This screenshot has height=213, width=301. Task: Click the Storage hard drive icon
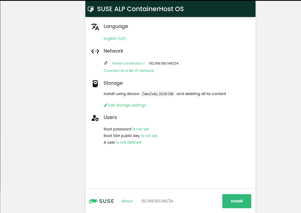(95, 84)
